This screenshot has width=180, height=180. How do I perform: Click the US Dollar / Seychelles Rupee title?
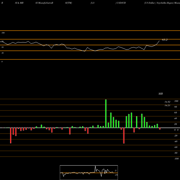tap(159, 3)
